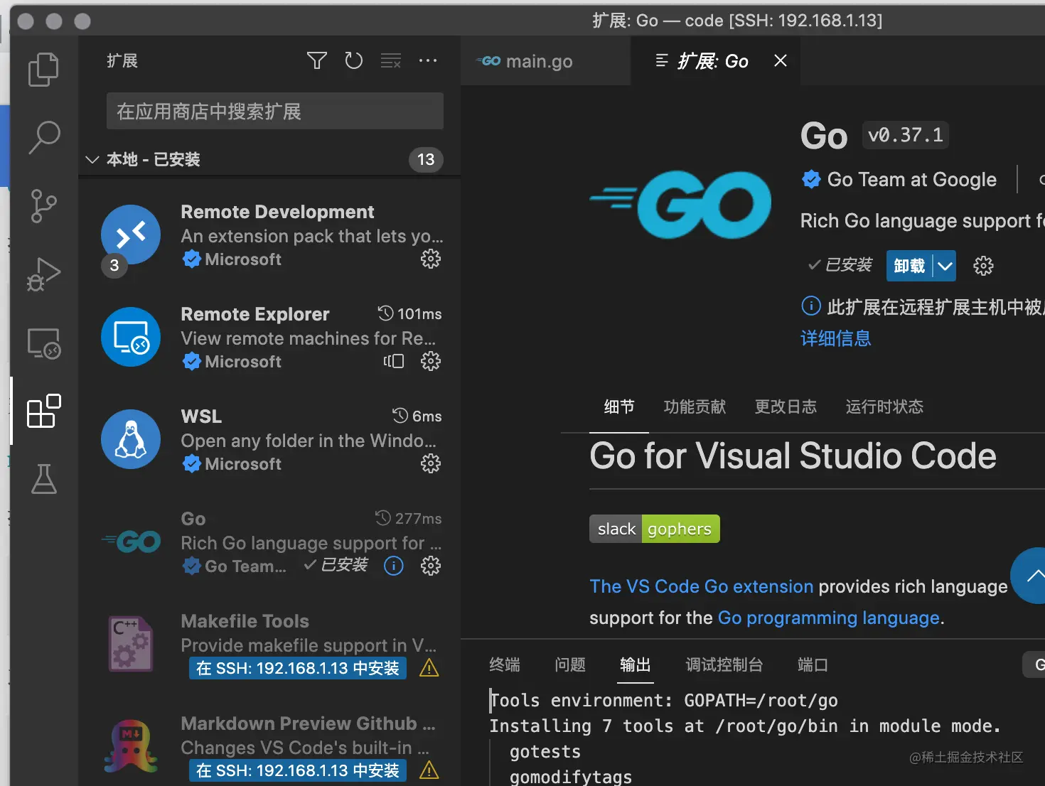The width and height of the screenshot is (1045, 786).
Task: Filter extensions with the funnel icon
Action: coord(317,60)
